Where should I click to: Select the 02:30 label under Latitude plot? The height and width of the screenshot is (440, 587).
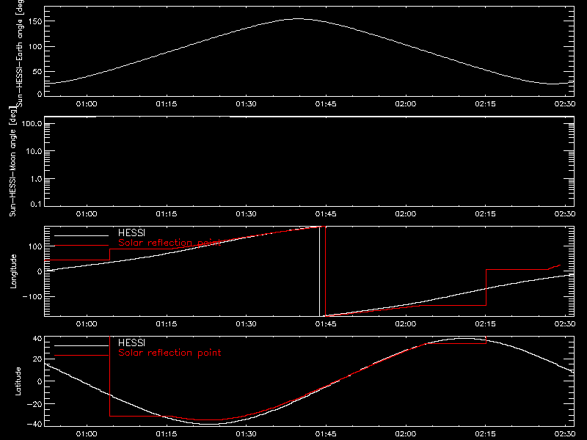coord(565,434)
